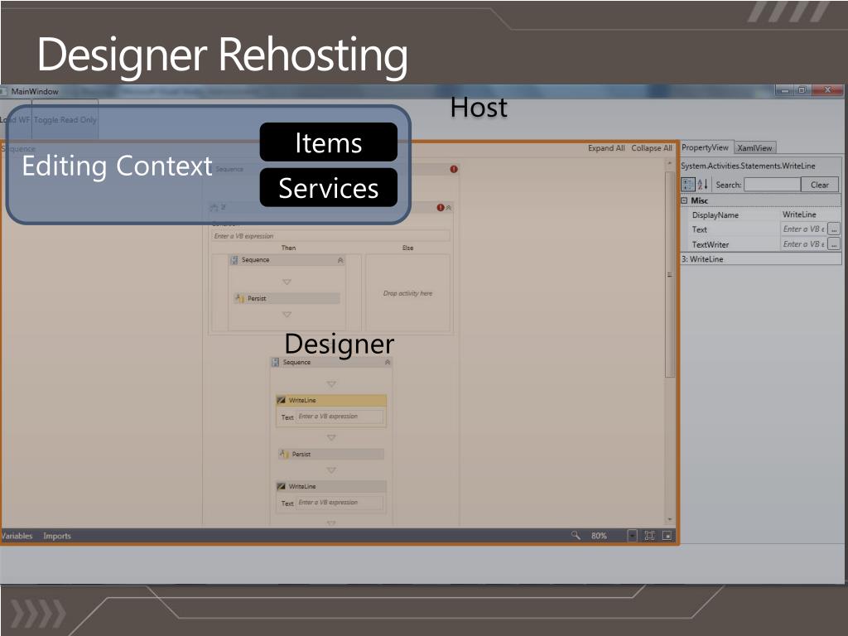848x636 pixels.
Task: Click the grey unselected WriteLine activity icon
Action: click(x=281, y=486)
